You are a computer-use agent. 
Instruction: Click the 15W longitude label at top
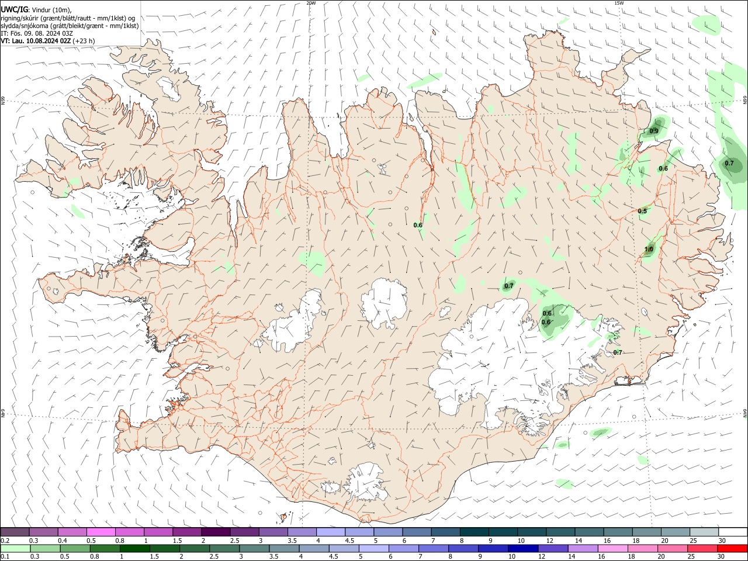619,3
